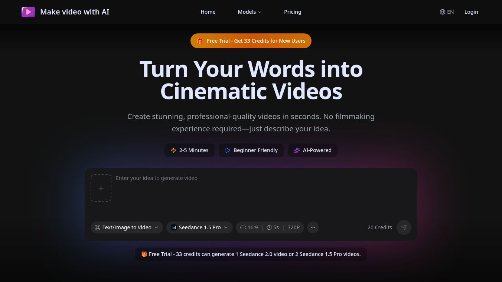Screen dimensions: 502x282
Task: Open the Seedance 1.5 Pro model dropdown
Action: coord(199,227)
